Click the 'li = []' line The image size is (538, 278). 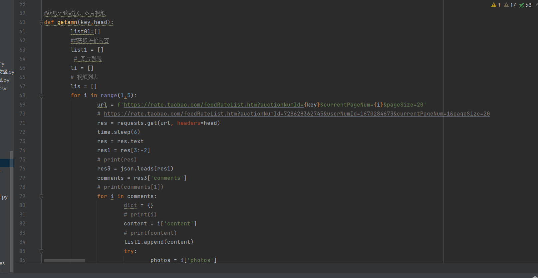82,68
